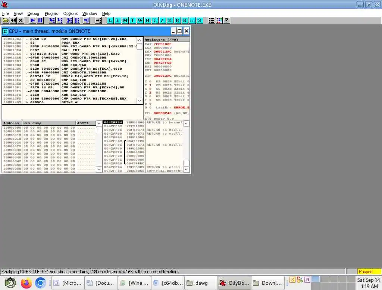The height and width of the screenshot is (290, 382).
Task: Open Breakpoints window with B button
Action: [x=177, y=21]
